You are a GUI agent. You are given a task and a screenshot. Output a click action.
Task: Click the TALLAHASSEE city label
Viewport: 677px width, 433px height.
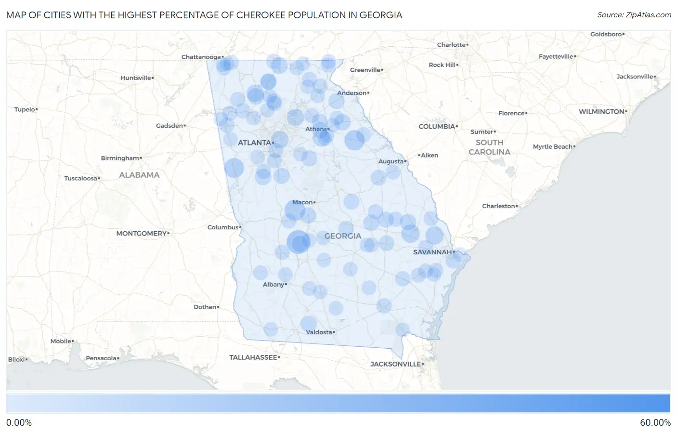tap(253, 357)
